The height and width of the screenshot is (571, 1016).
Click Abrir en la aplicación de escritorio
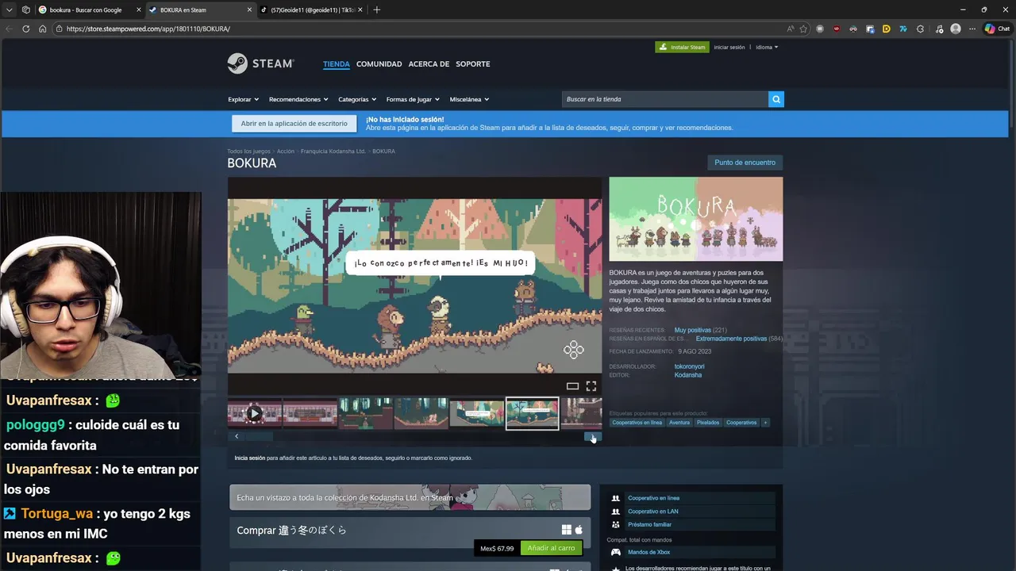(x=294, y=124)
